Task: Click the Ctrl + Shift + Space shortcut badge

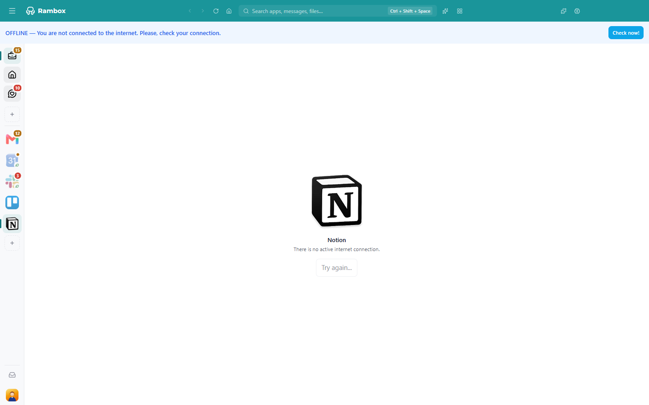Action: click(x=410, y=11)
